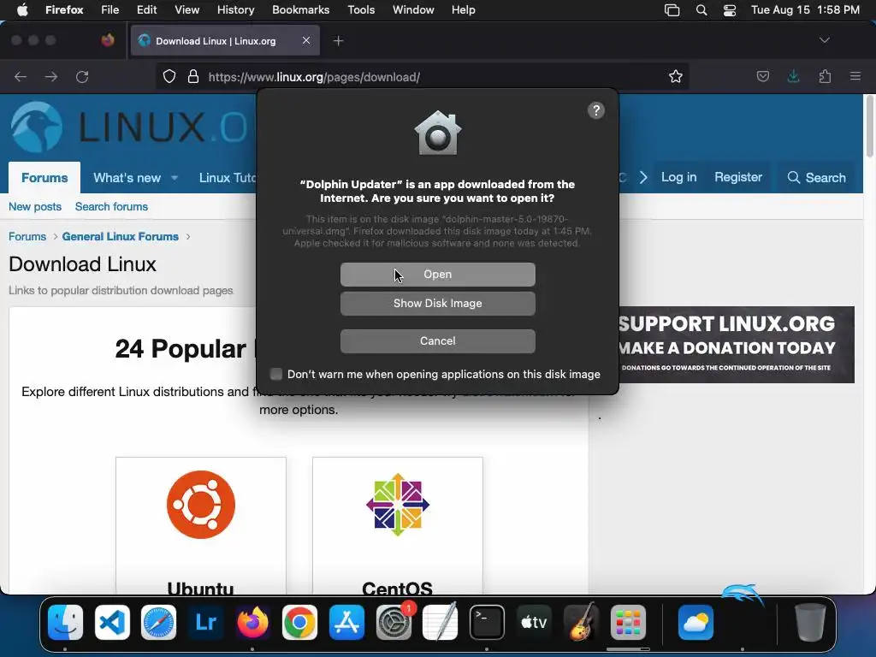Switch to Firefox in the Dock
Image resolution: width=876 pixels, height=657 pixels.
[252, 622]
